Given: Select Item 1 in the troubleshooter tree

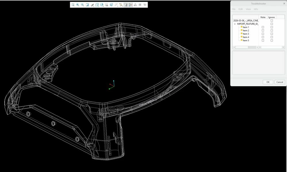Looking at the screenshot, I should pyautogui.click(x=246, y=27).
